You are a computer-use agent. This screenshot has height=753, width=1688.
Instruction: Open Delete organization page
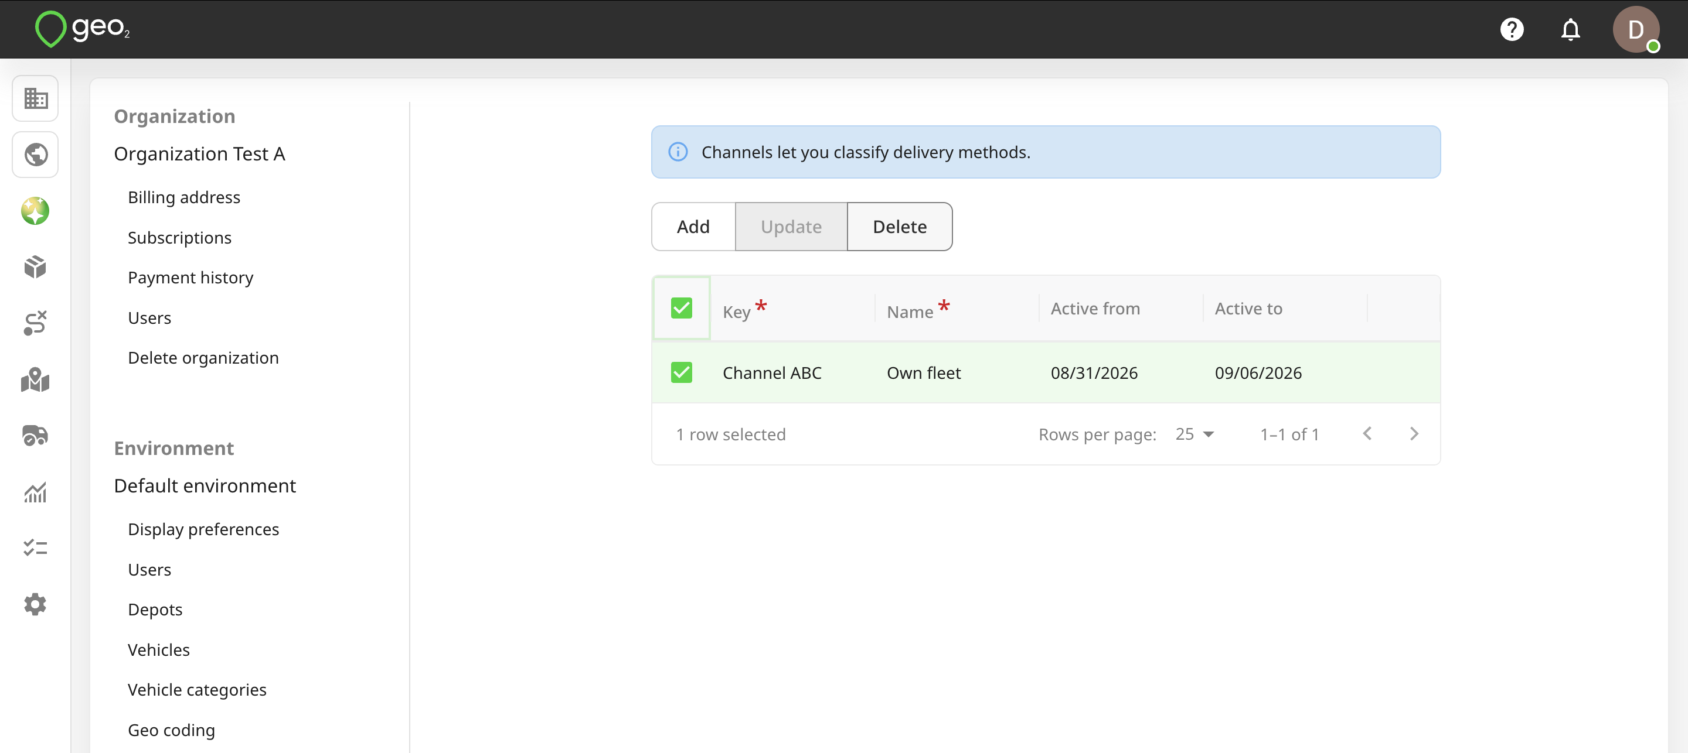pyautogui.click(x=203, y=358)
